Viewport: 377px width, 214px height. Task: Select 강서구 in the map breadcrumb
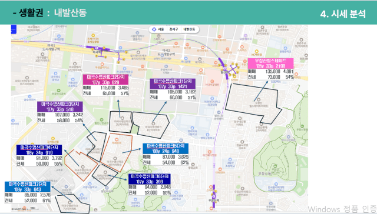pos(173,29)
